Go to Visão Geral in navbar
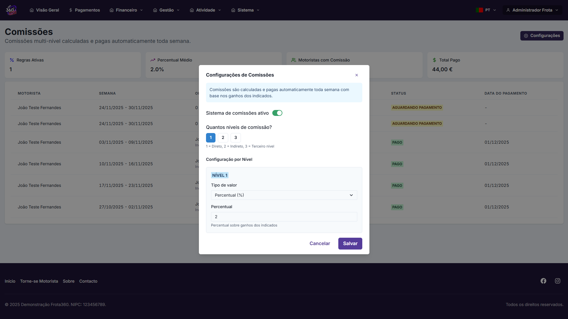 (x=44, y=10)
